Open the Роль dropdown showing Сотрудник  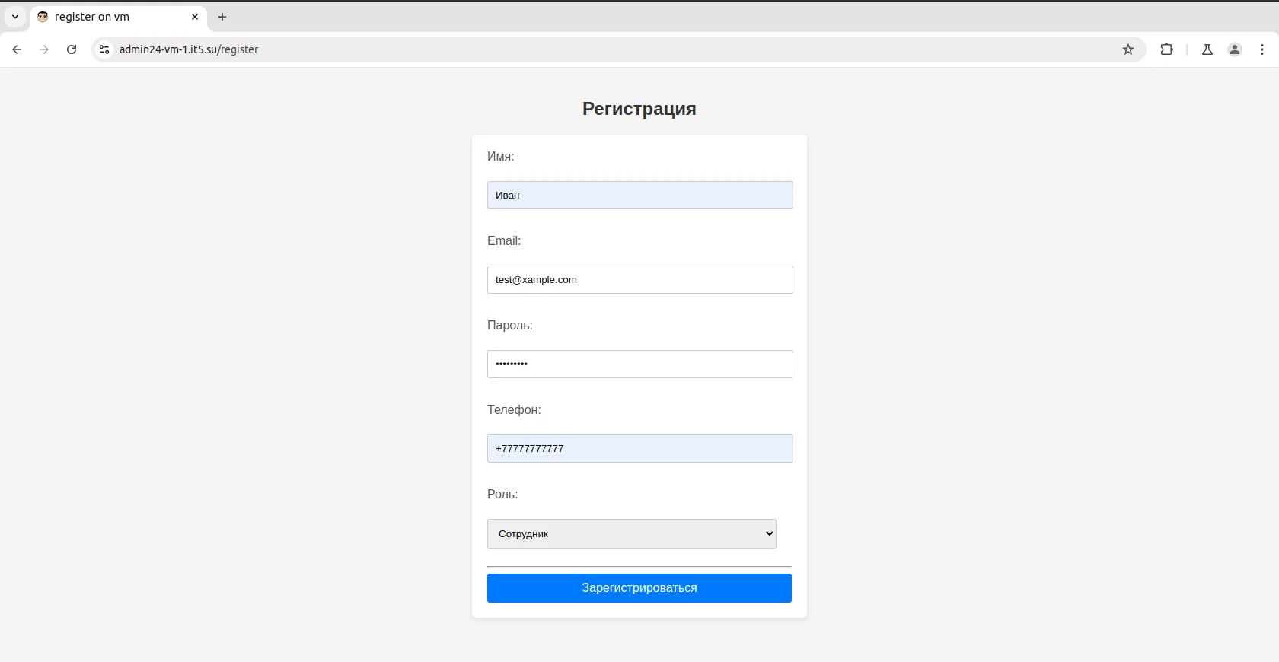pos(632,533)
